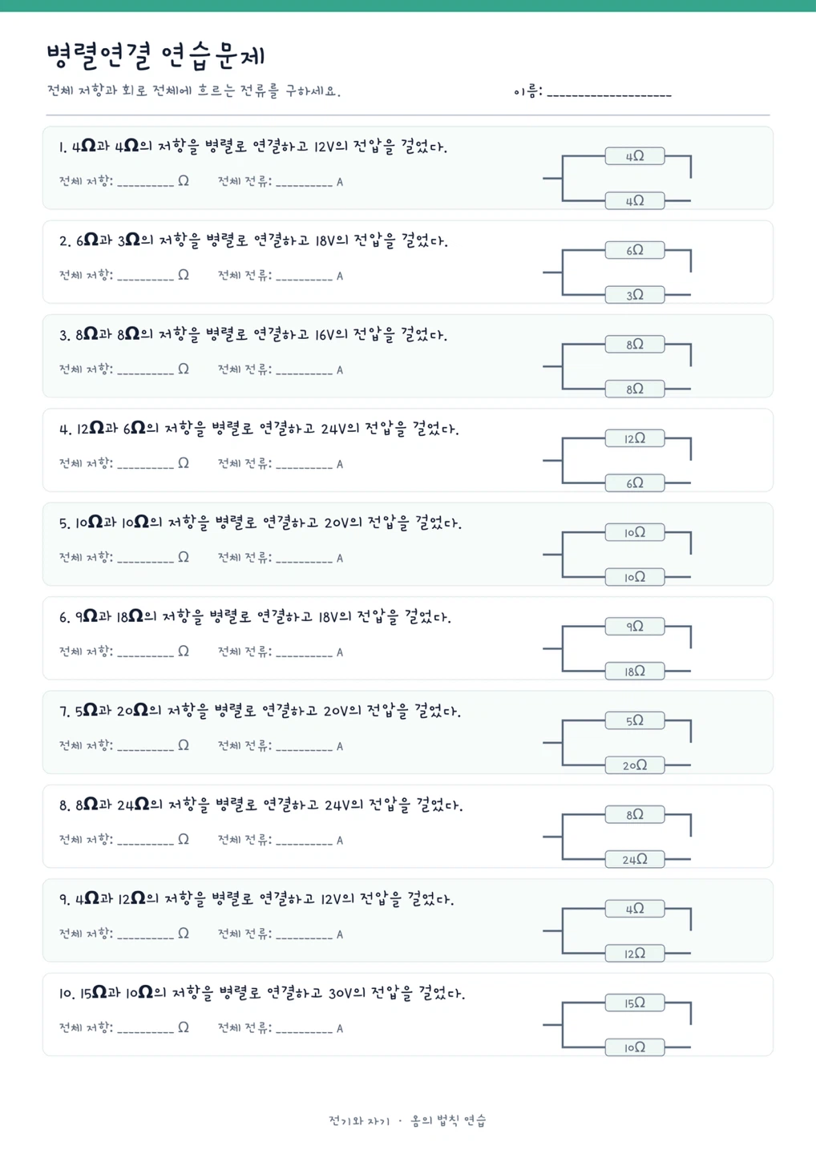Image resolution: width=816 pixels, height=1154 pixels.
Task: Select the 12Ω resistor box in problem 9 diagram
Action: tap(635, 953)
